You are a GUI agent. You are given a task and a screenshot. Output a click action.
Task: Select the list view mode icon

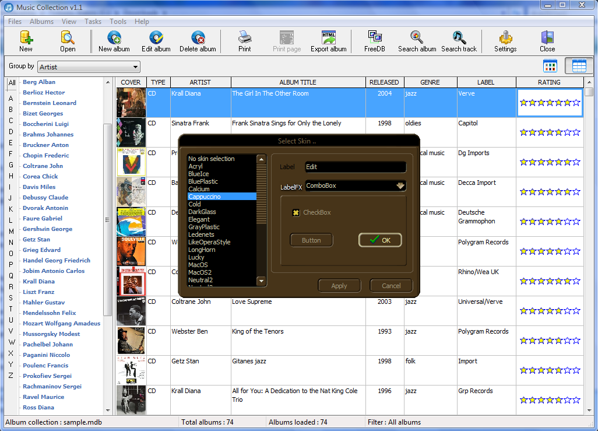tap(579, 66)
